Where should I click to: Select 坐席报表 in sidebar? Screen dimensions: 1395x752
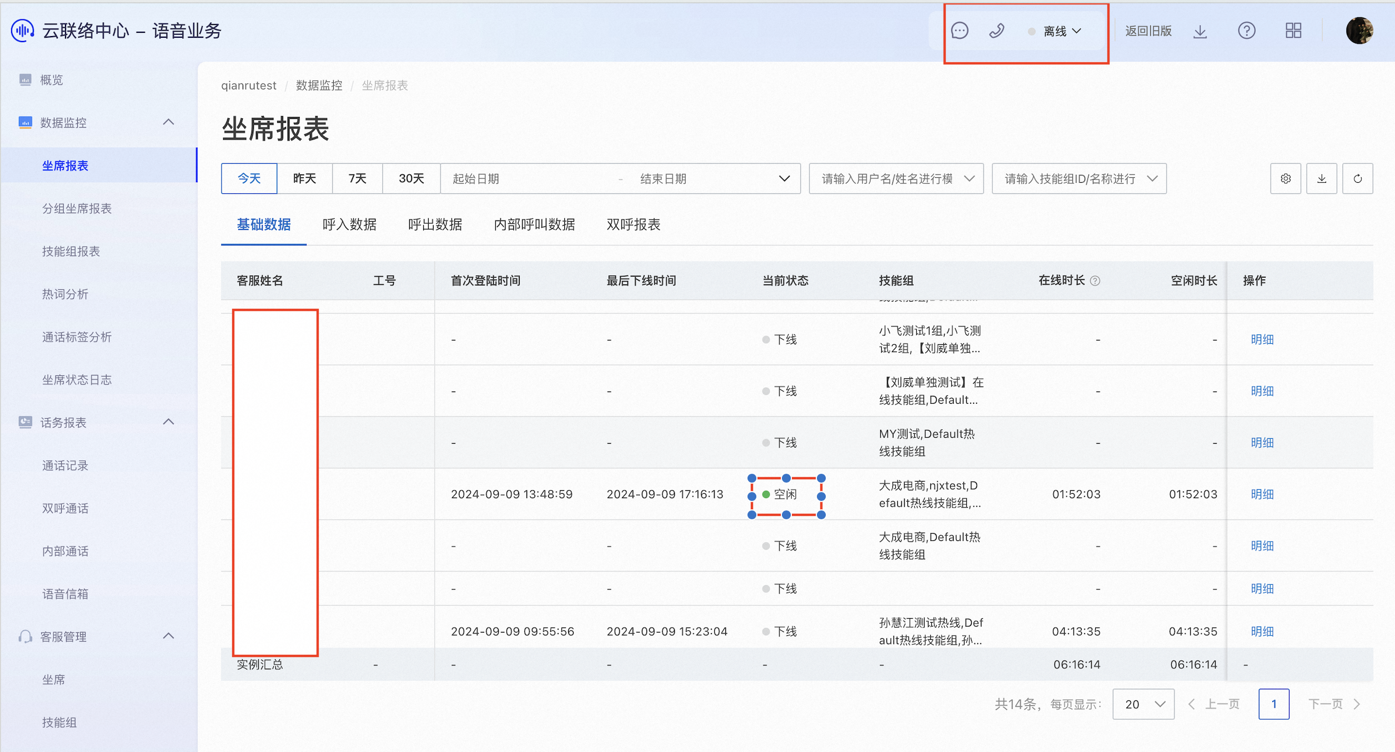point(66,166)
